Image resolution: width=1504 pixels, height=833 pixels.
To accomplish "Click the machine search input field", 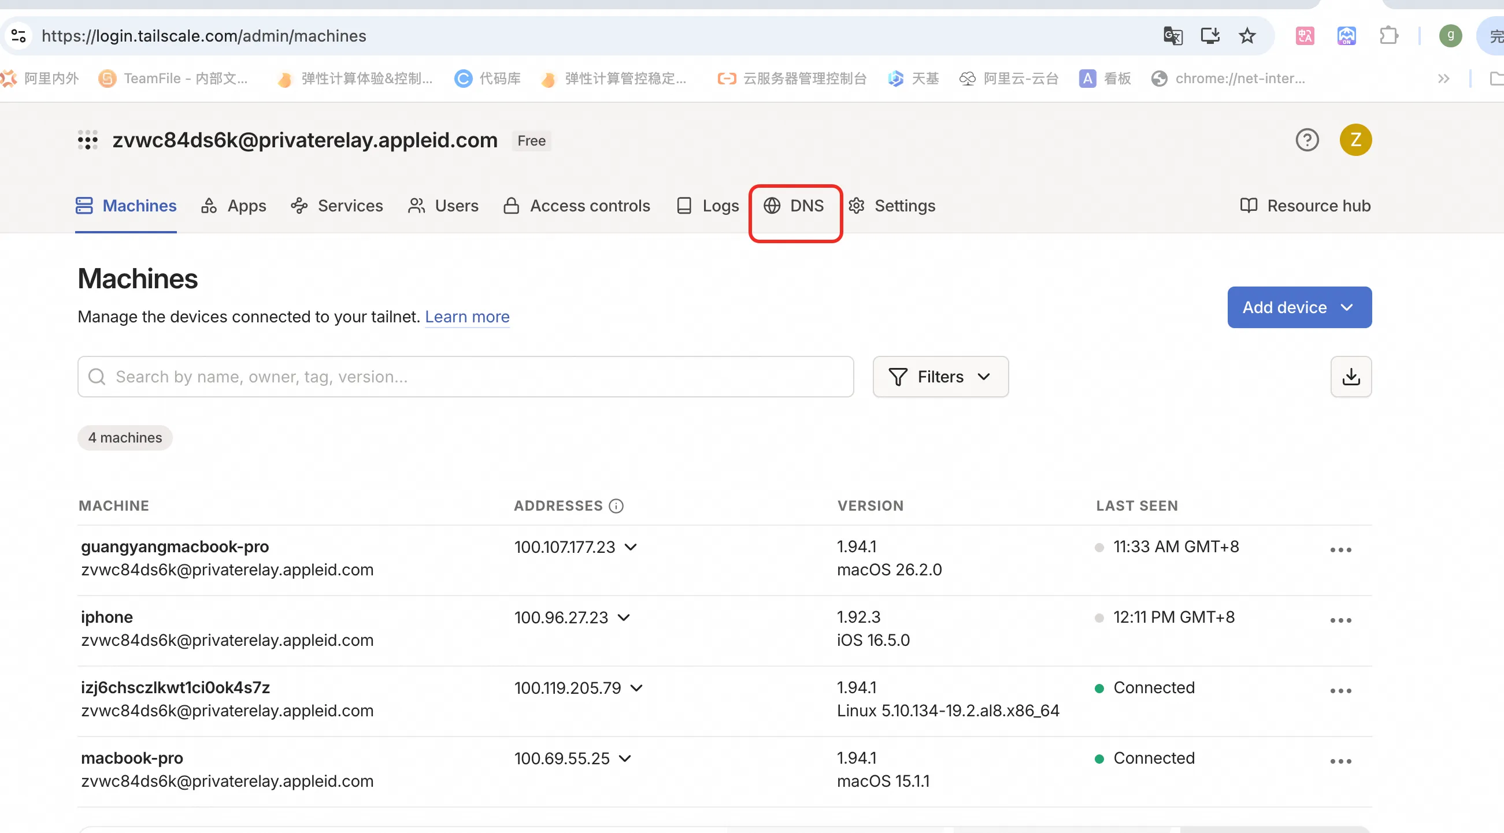I will pos(465,377).
